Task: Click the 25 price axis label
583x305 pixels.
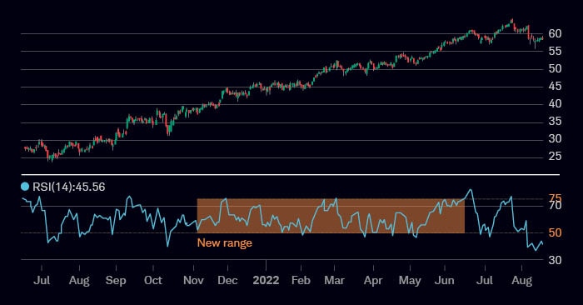Action: (x=555, y=156)
